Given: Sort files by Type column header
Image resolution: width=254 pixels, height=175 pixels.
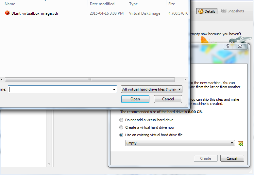Looking at the screenshot, I should point(133,4).
